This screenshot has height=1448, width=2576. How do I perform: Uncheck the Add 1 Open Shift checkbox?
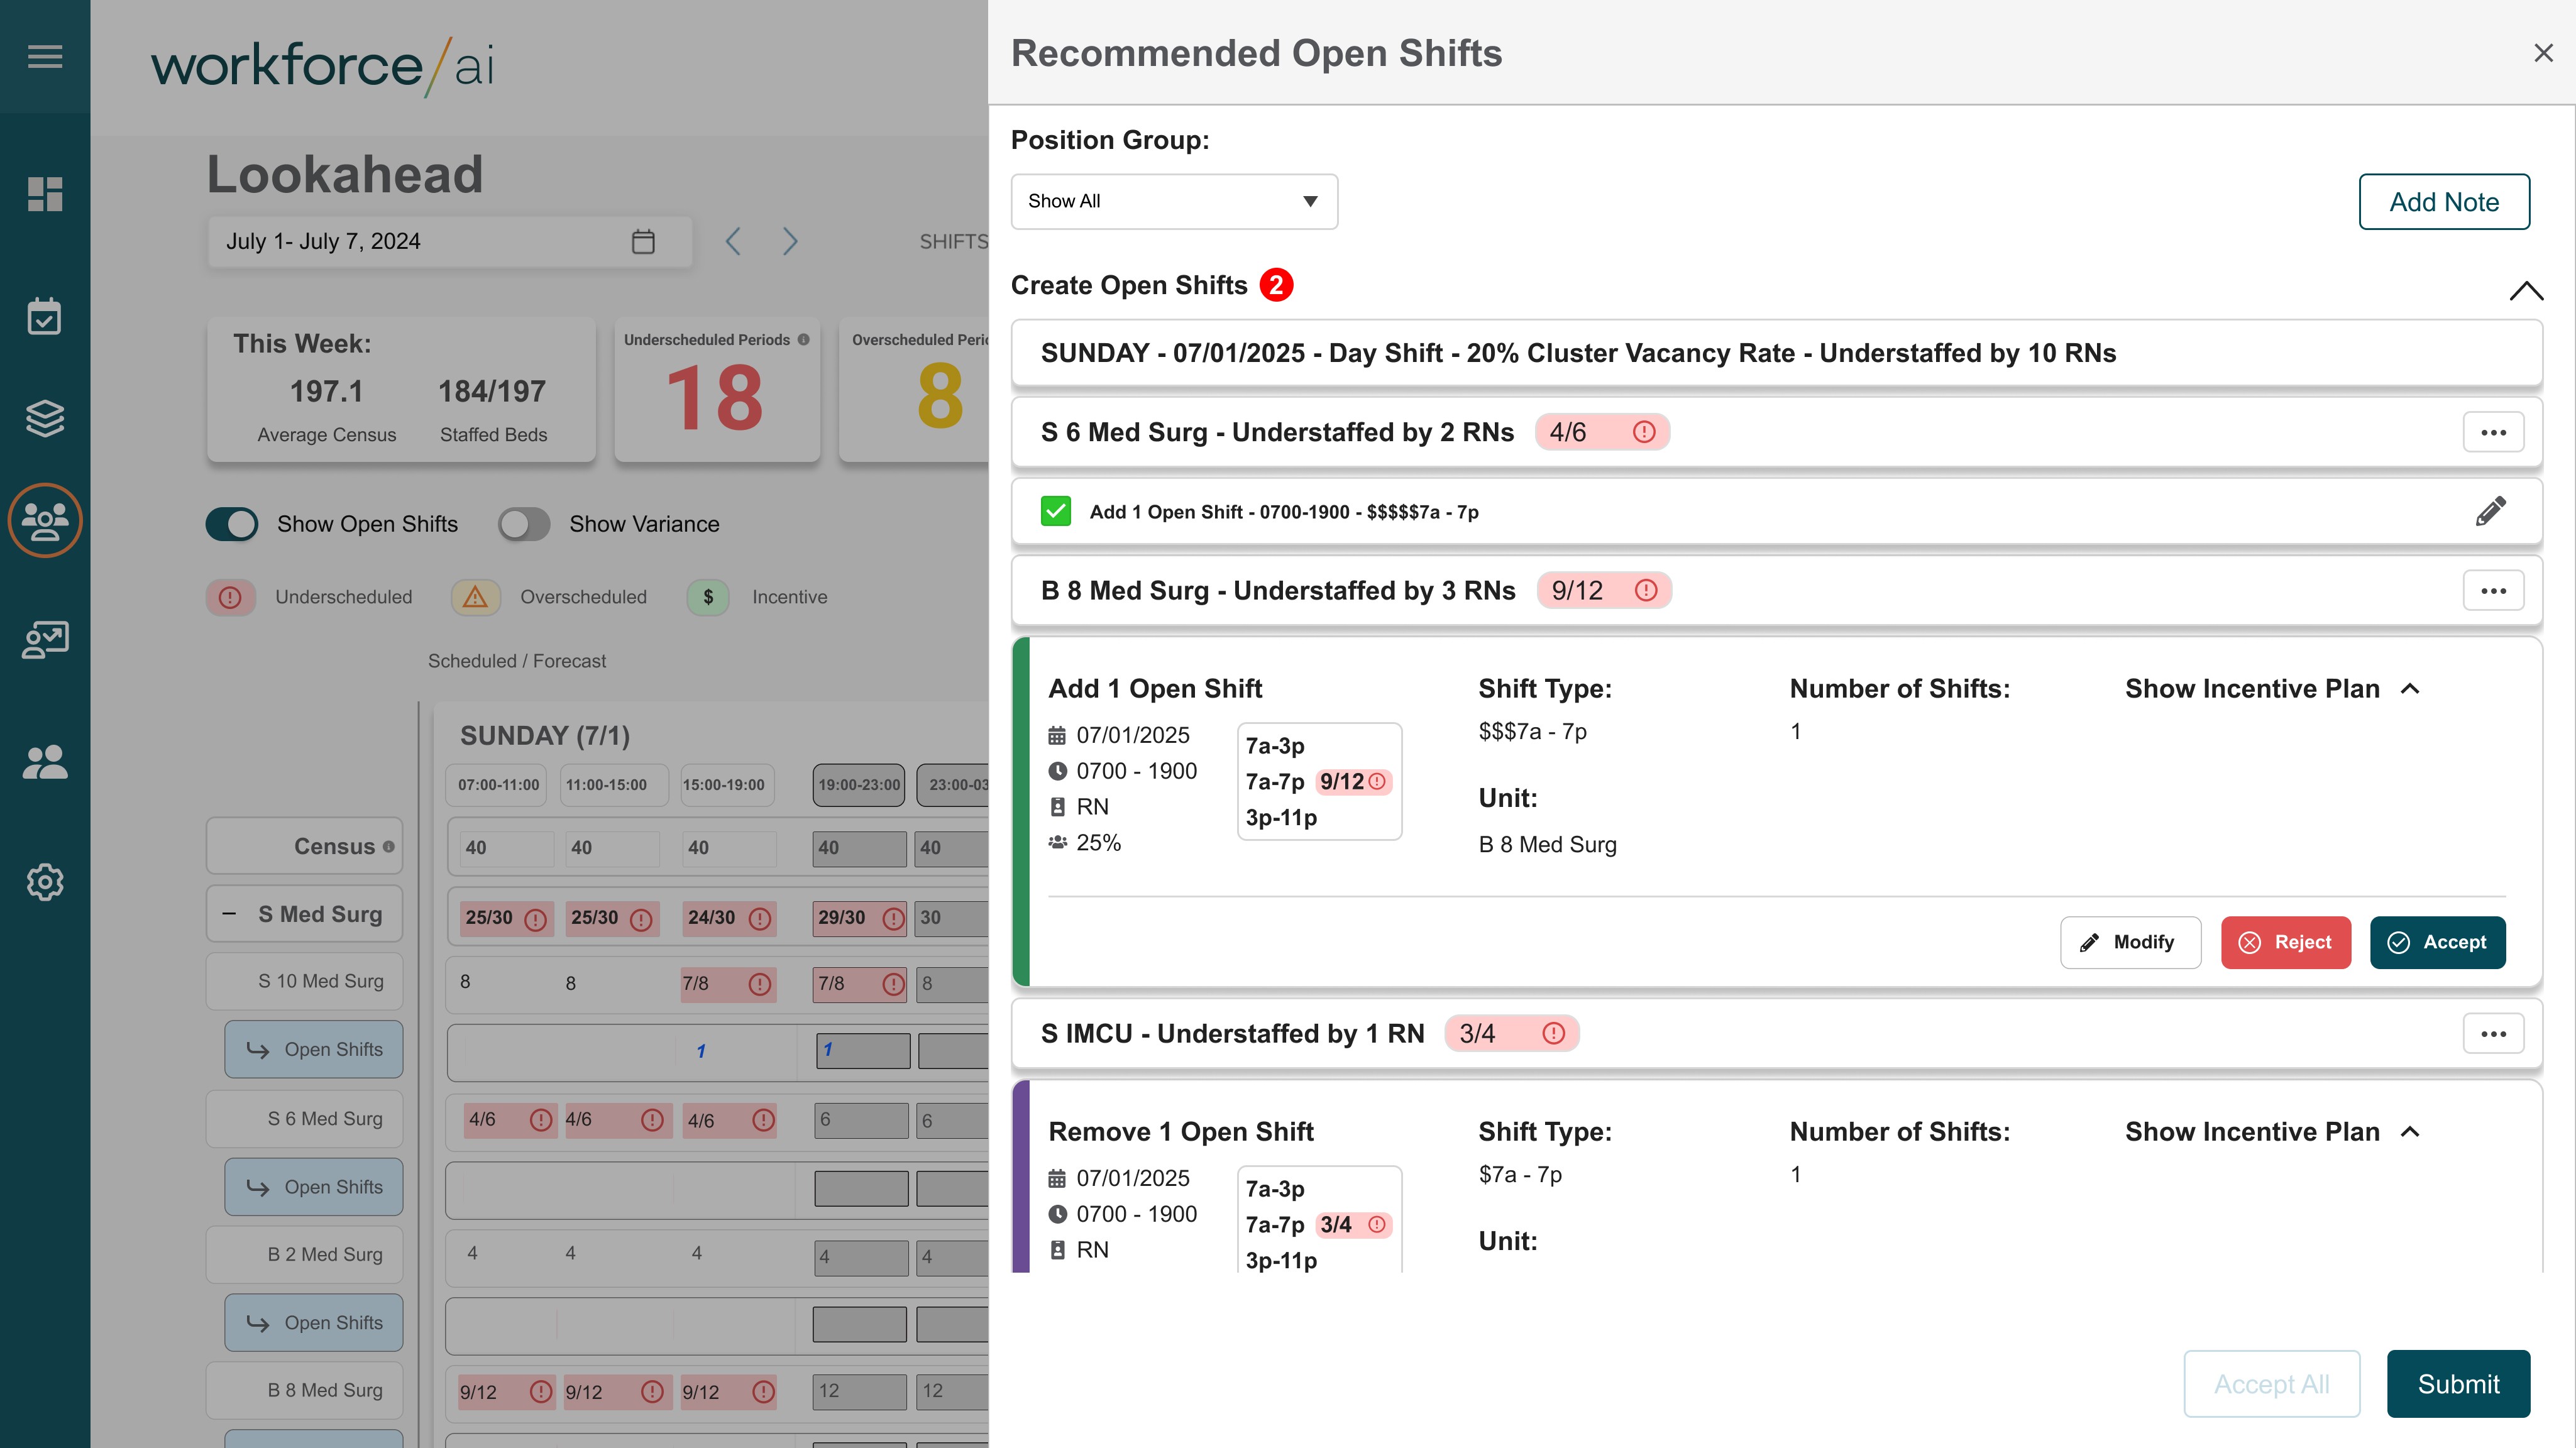1056,511
